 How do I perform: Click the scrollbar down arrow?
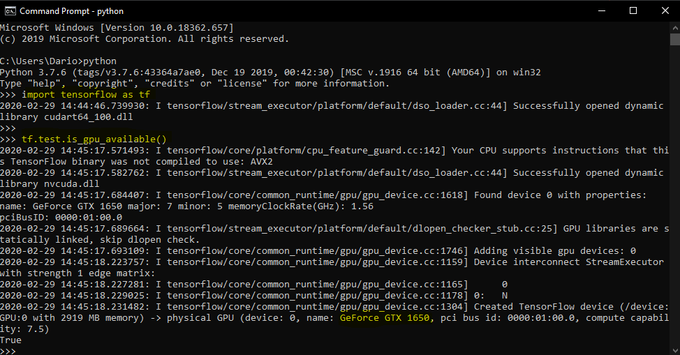click(674, 349)
